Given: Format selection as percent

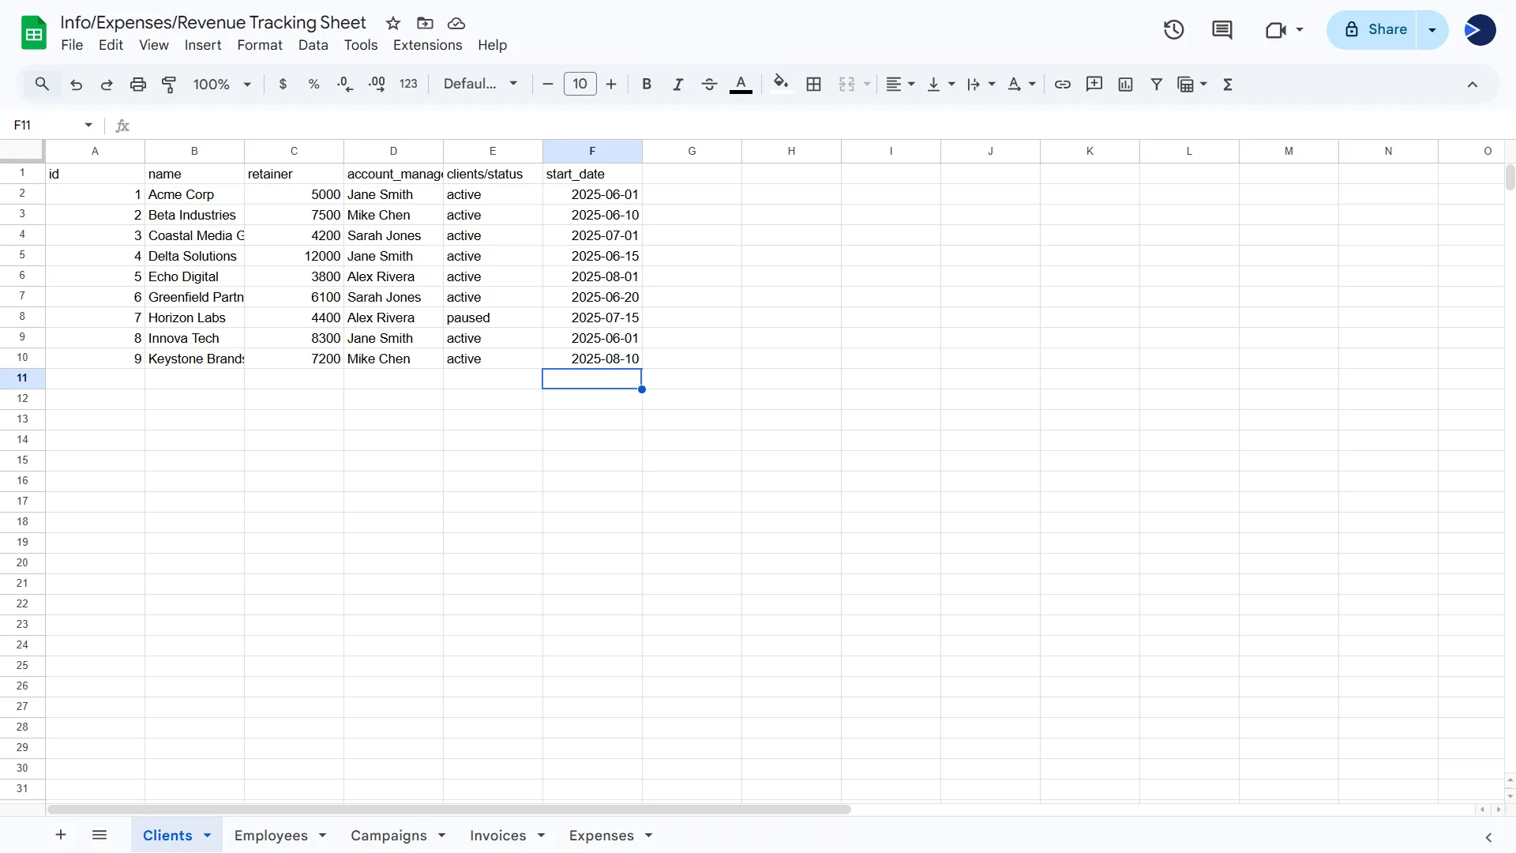Looking at the screenshot, I should click(313, 84).
